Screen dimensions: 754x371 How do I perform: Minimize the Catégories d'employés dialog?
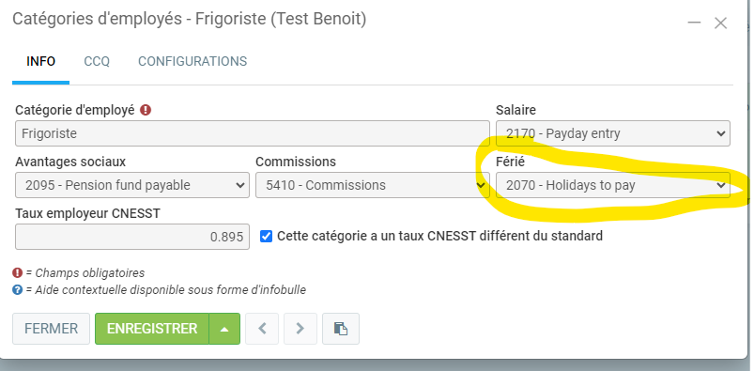(694, 23)
